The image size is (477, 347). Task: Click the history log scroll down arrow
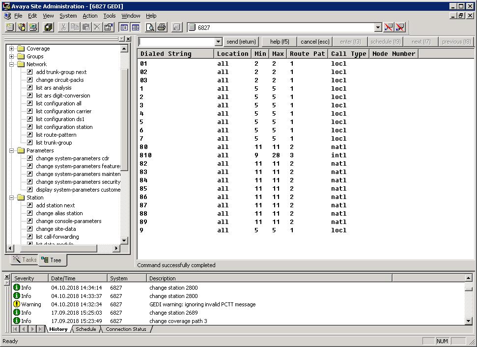pos(469,321)
